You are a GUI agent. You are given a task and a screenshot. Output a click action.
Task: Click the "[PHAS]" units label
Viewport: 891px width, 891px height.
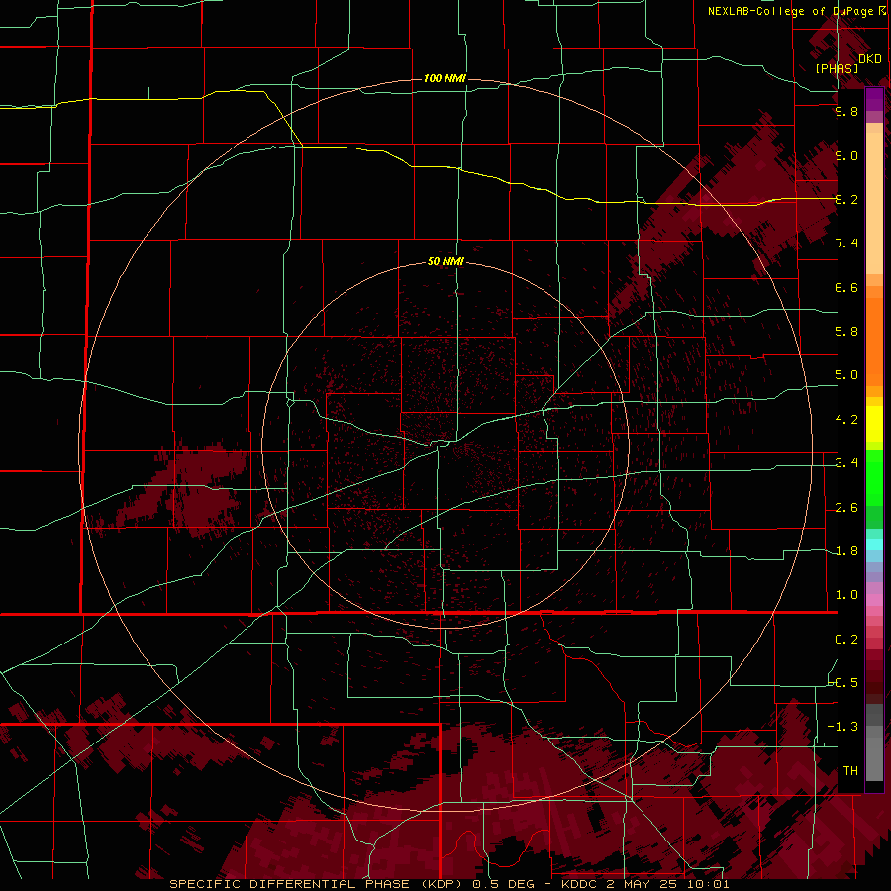(837, 68)
